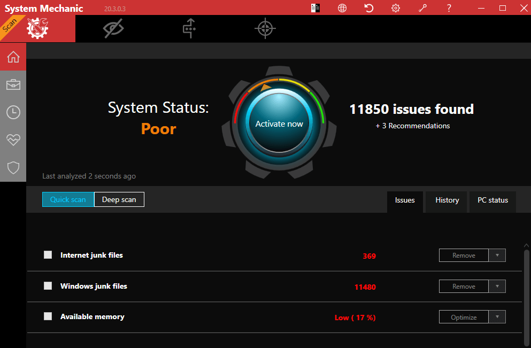Open the crosshair target icon tab
This screenshot has height=348, width=531.
coord(264,29)
